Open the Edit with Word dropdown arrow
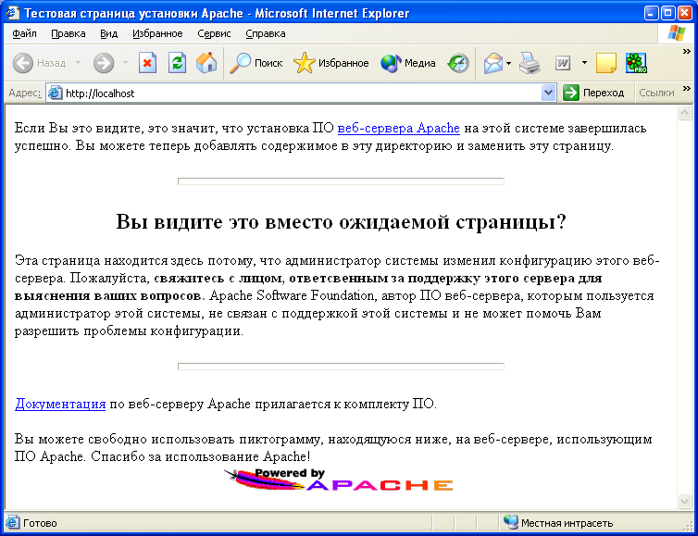The width and height of the screenshot is (698, 536). coord(584,63)
